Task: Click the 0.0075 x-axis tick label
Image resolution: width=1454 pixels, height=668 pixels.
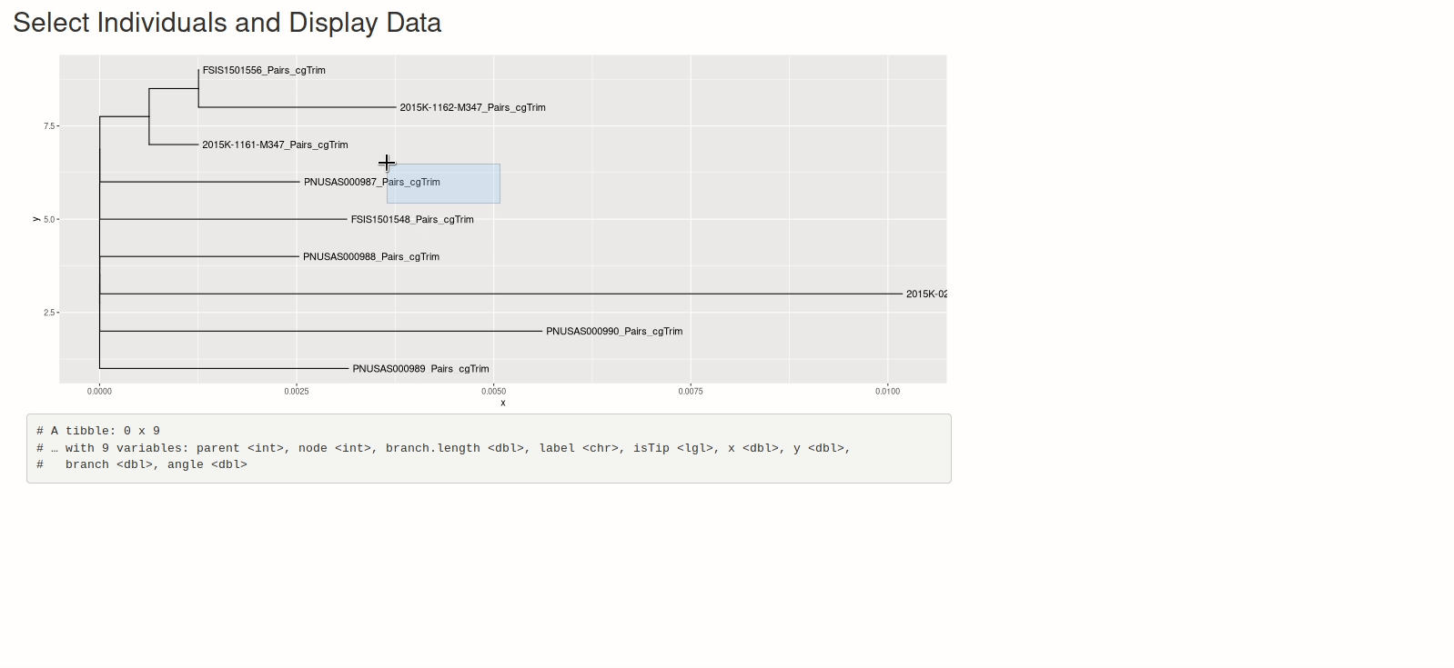Action: point(691,392)
